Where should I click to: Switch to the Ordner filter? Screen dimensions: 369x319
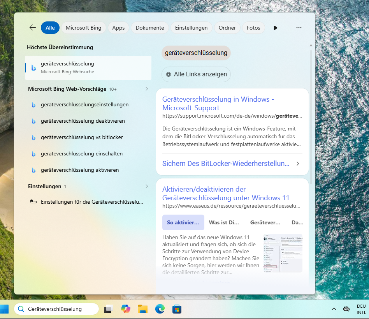point(227,28)
